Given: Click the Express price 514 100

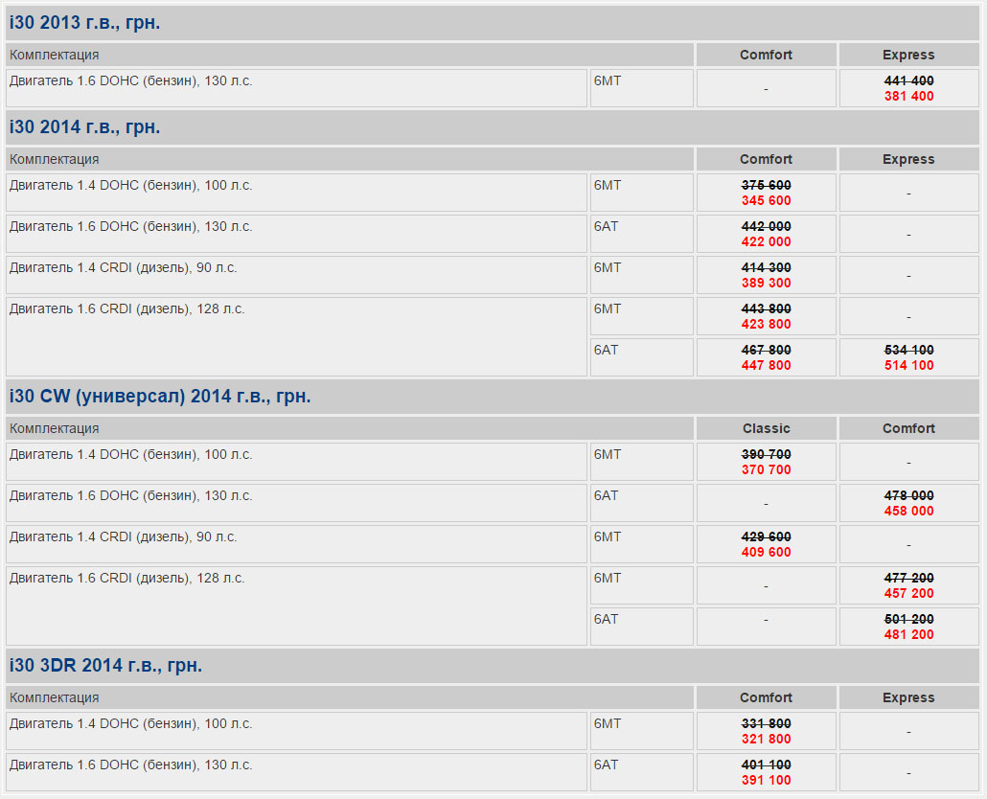Looking at the screenshot, I should (x=908, y=366).
